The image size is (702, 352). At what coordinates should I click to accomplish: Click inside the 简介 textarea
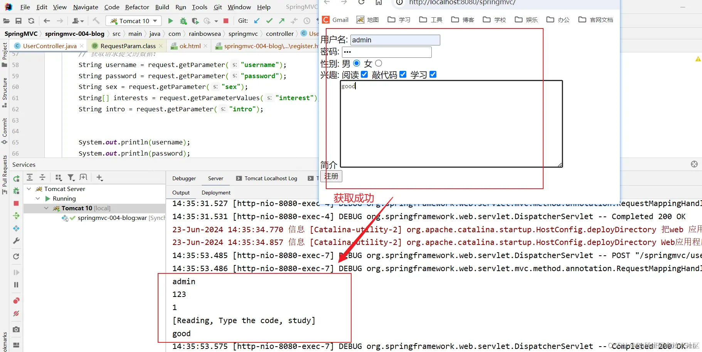[x=451, y=124]
